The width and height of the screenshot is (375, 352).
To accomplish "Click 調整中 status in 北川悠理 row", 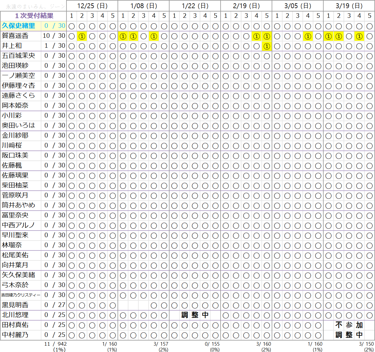I will pyautogui.click(x=195, y=315).
